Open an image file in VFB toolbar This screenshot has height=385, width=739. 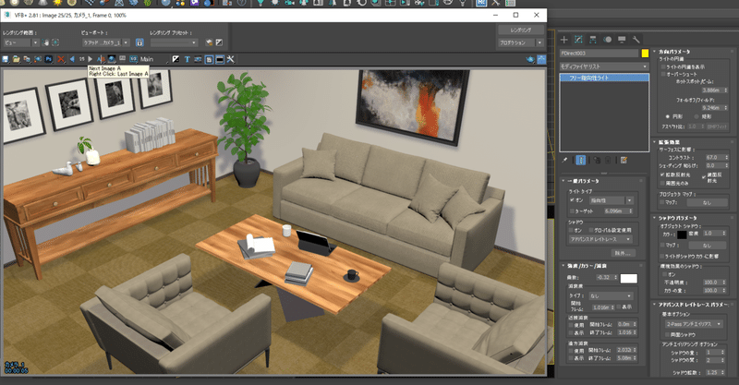click(x=16, y=59)
